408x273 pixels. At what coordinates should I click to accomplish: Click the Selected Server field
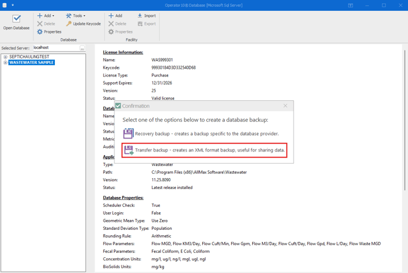coord(55,48)
